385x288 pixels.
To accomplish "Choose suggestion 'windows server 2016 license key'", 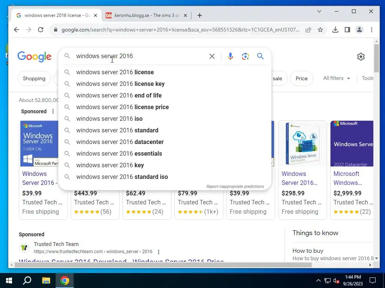I will click(165, 84).
